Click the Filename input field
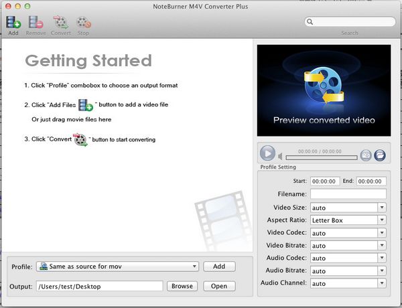402x308 pixels. tap(348, 194)
